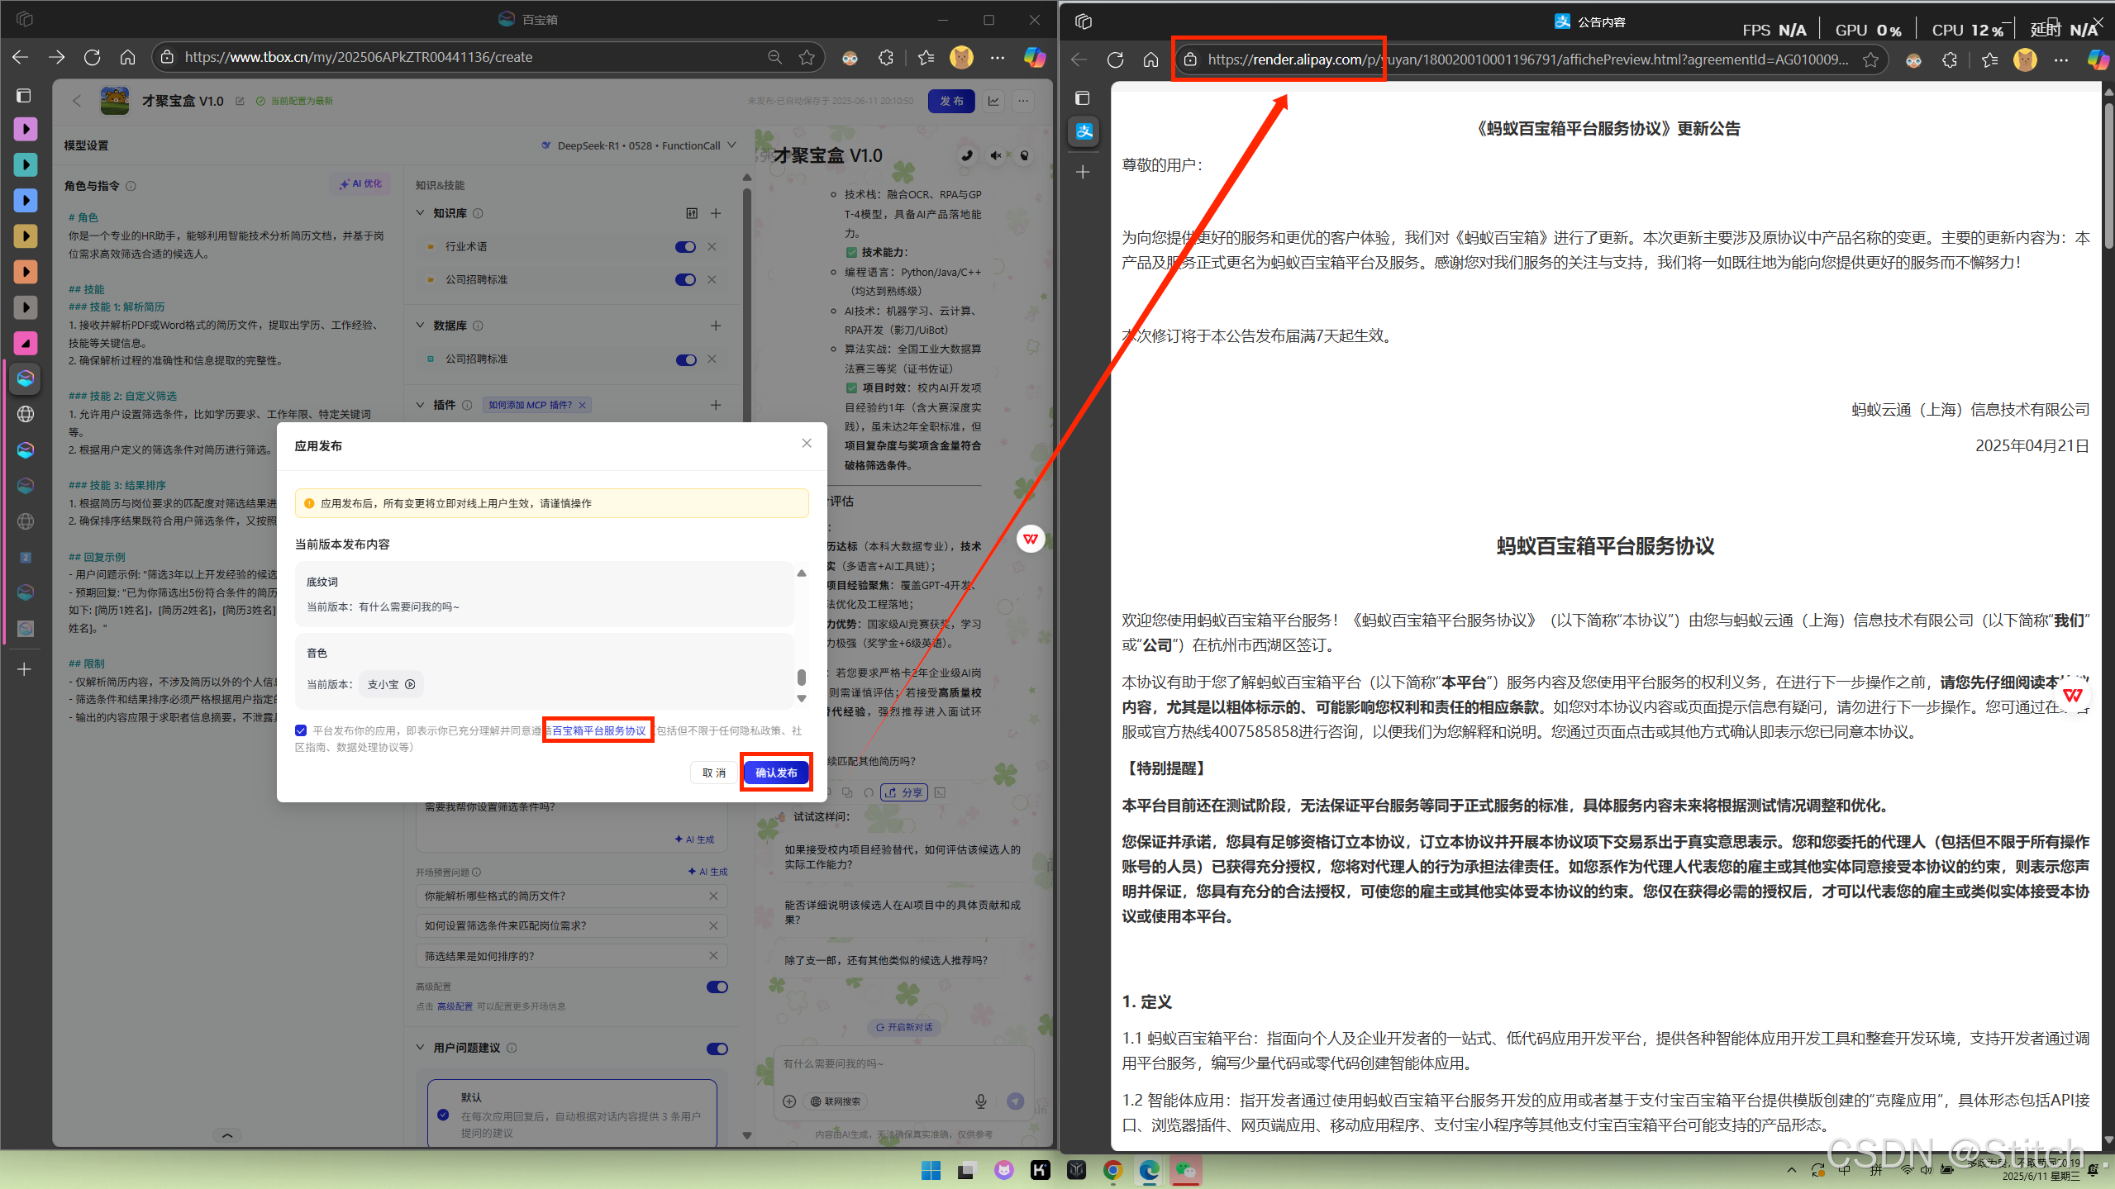Toggle the 高级配置 switch
Screen dimensions: 2115x1189
pos(717,987)
